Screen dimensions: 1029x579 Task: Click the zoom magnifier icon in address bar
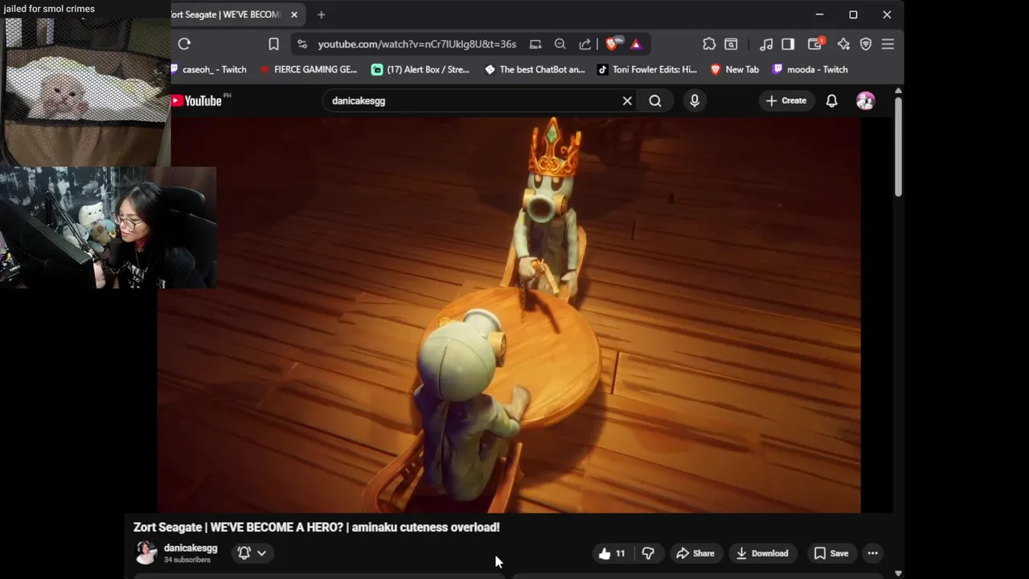[560, 44]
